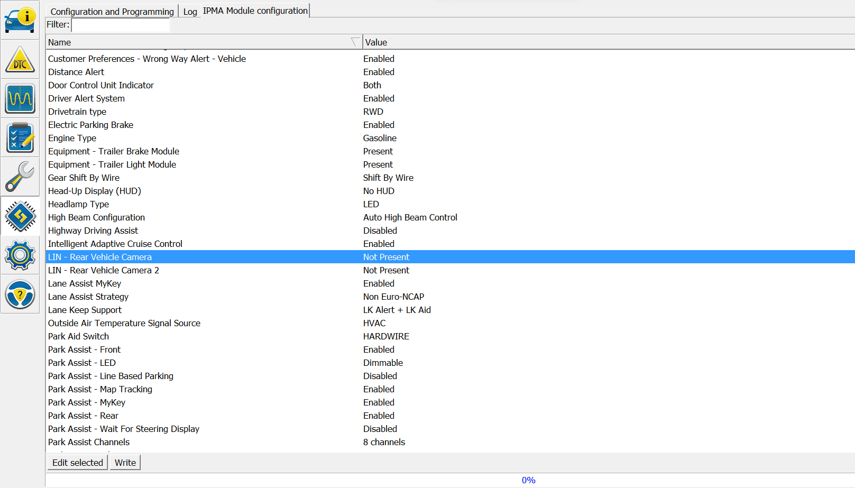Select the IPMA Module configuration tab
This screenshot has width=855, height=488.
click(255, 11)
